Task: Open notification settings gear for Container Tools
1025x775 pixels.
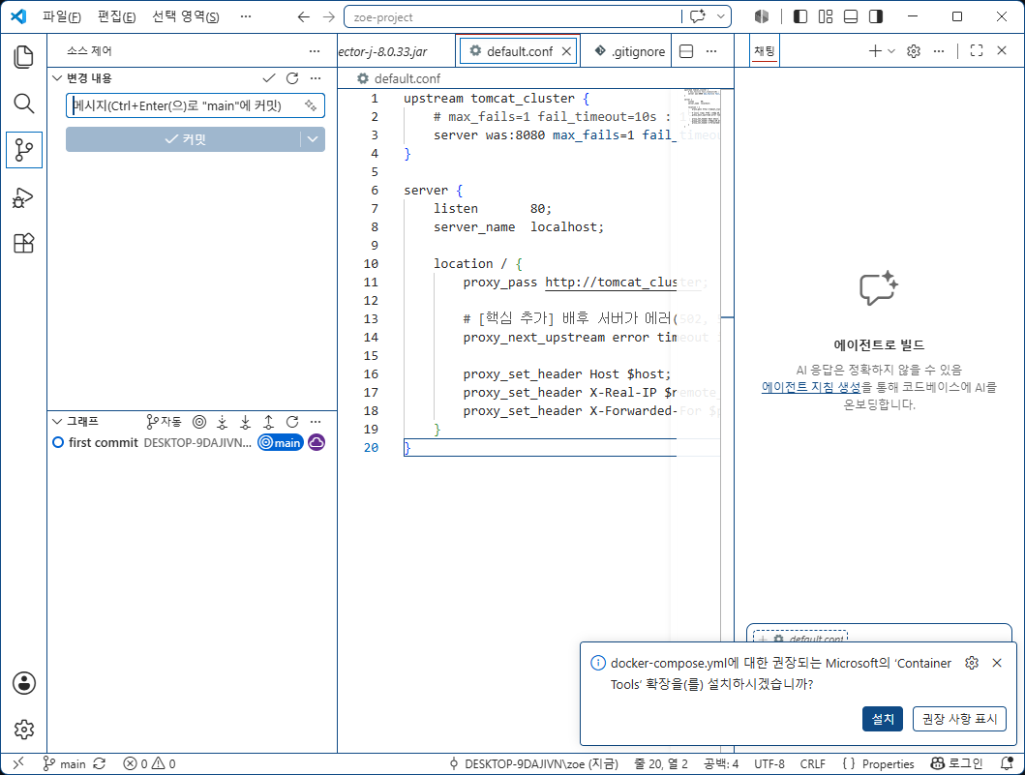Action: (972, 663)
